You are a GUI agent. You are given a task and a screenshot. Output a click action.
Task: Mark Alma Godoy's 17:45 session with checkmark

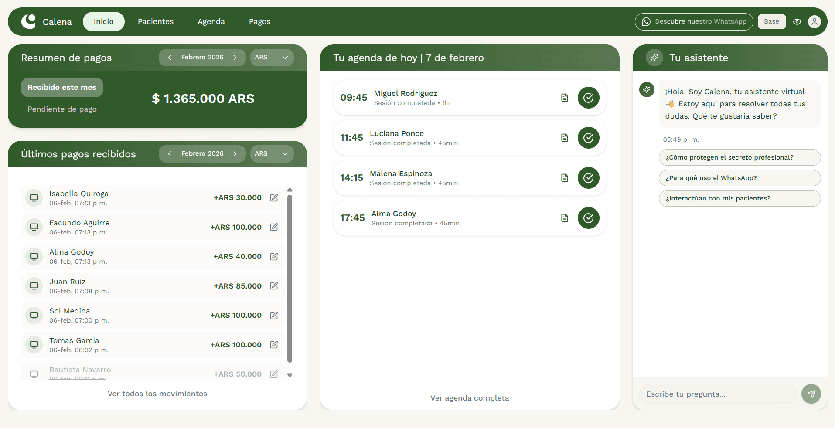coord(588,218)
